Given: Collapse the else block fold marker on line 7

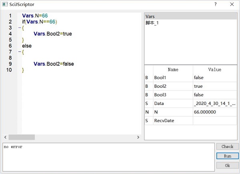Looking at the screenshot, I should pyautogui.click(x=20, y=52).
